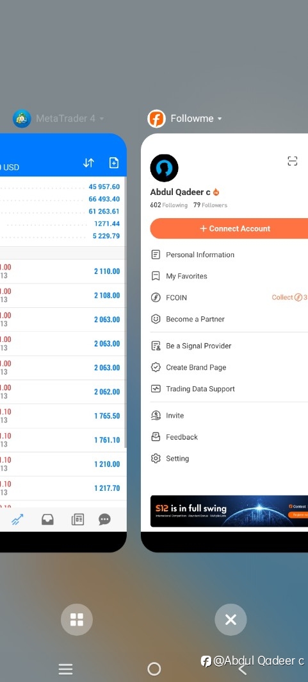This screenshot has width=308, height=682.
Task: Expand the MetaTrader 4 app dropdown arrow
Action: [x=102, y=119]
